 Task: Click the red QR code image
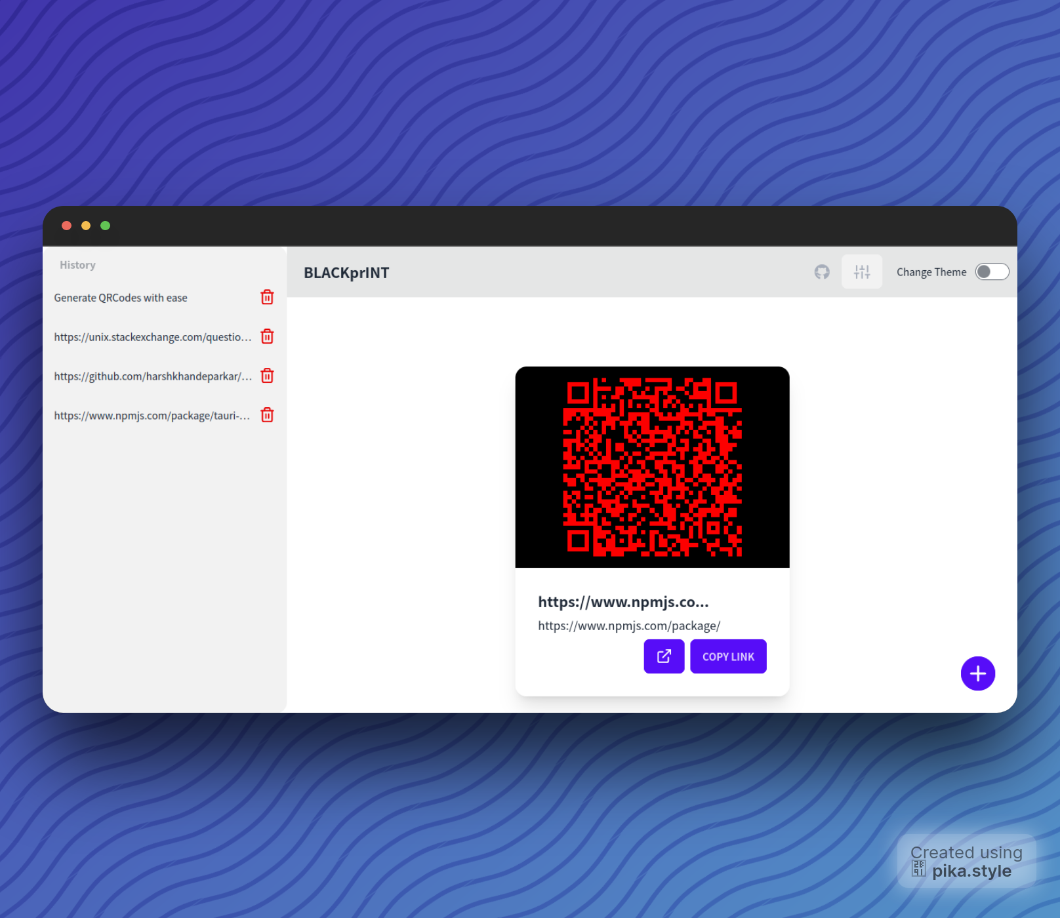click(653, 467)
